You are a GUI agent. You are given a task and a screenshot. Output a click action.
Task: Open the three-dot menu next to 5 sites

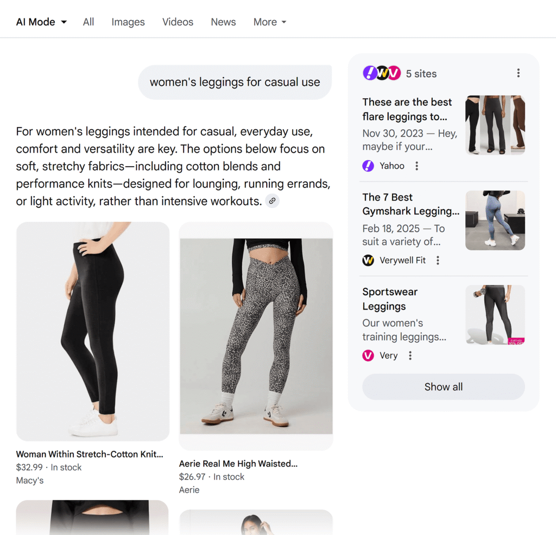pos(519,72)
